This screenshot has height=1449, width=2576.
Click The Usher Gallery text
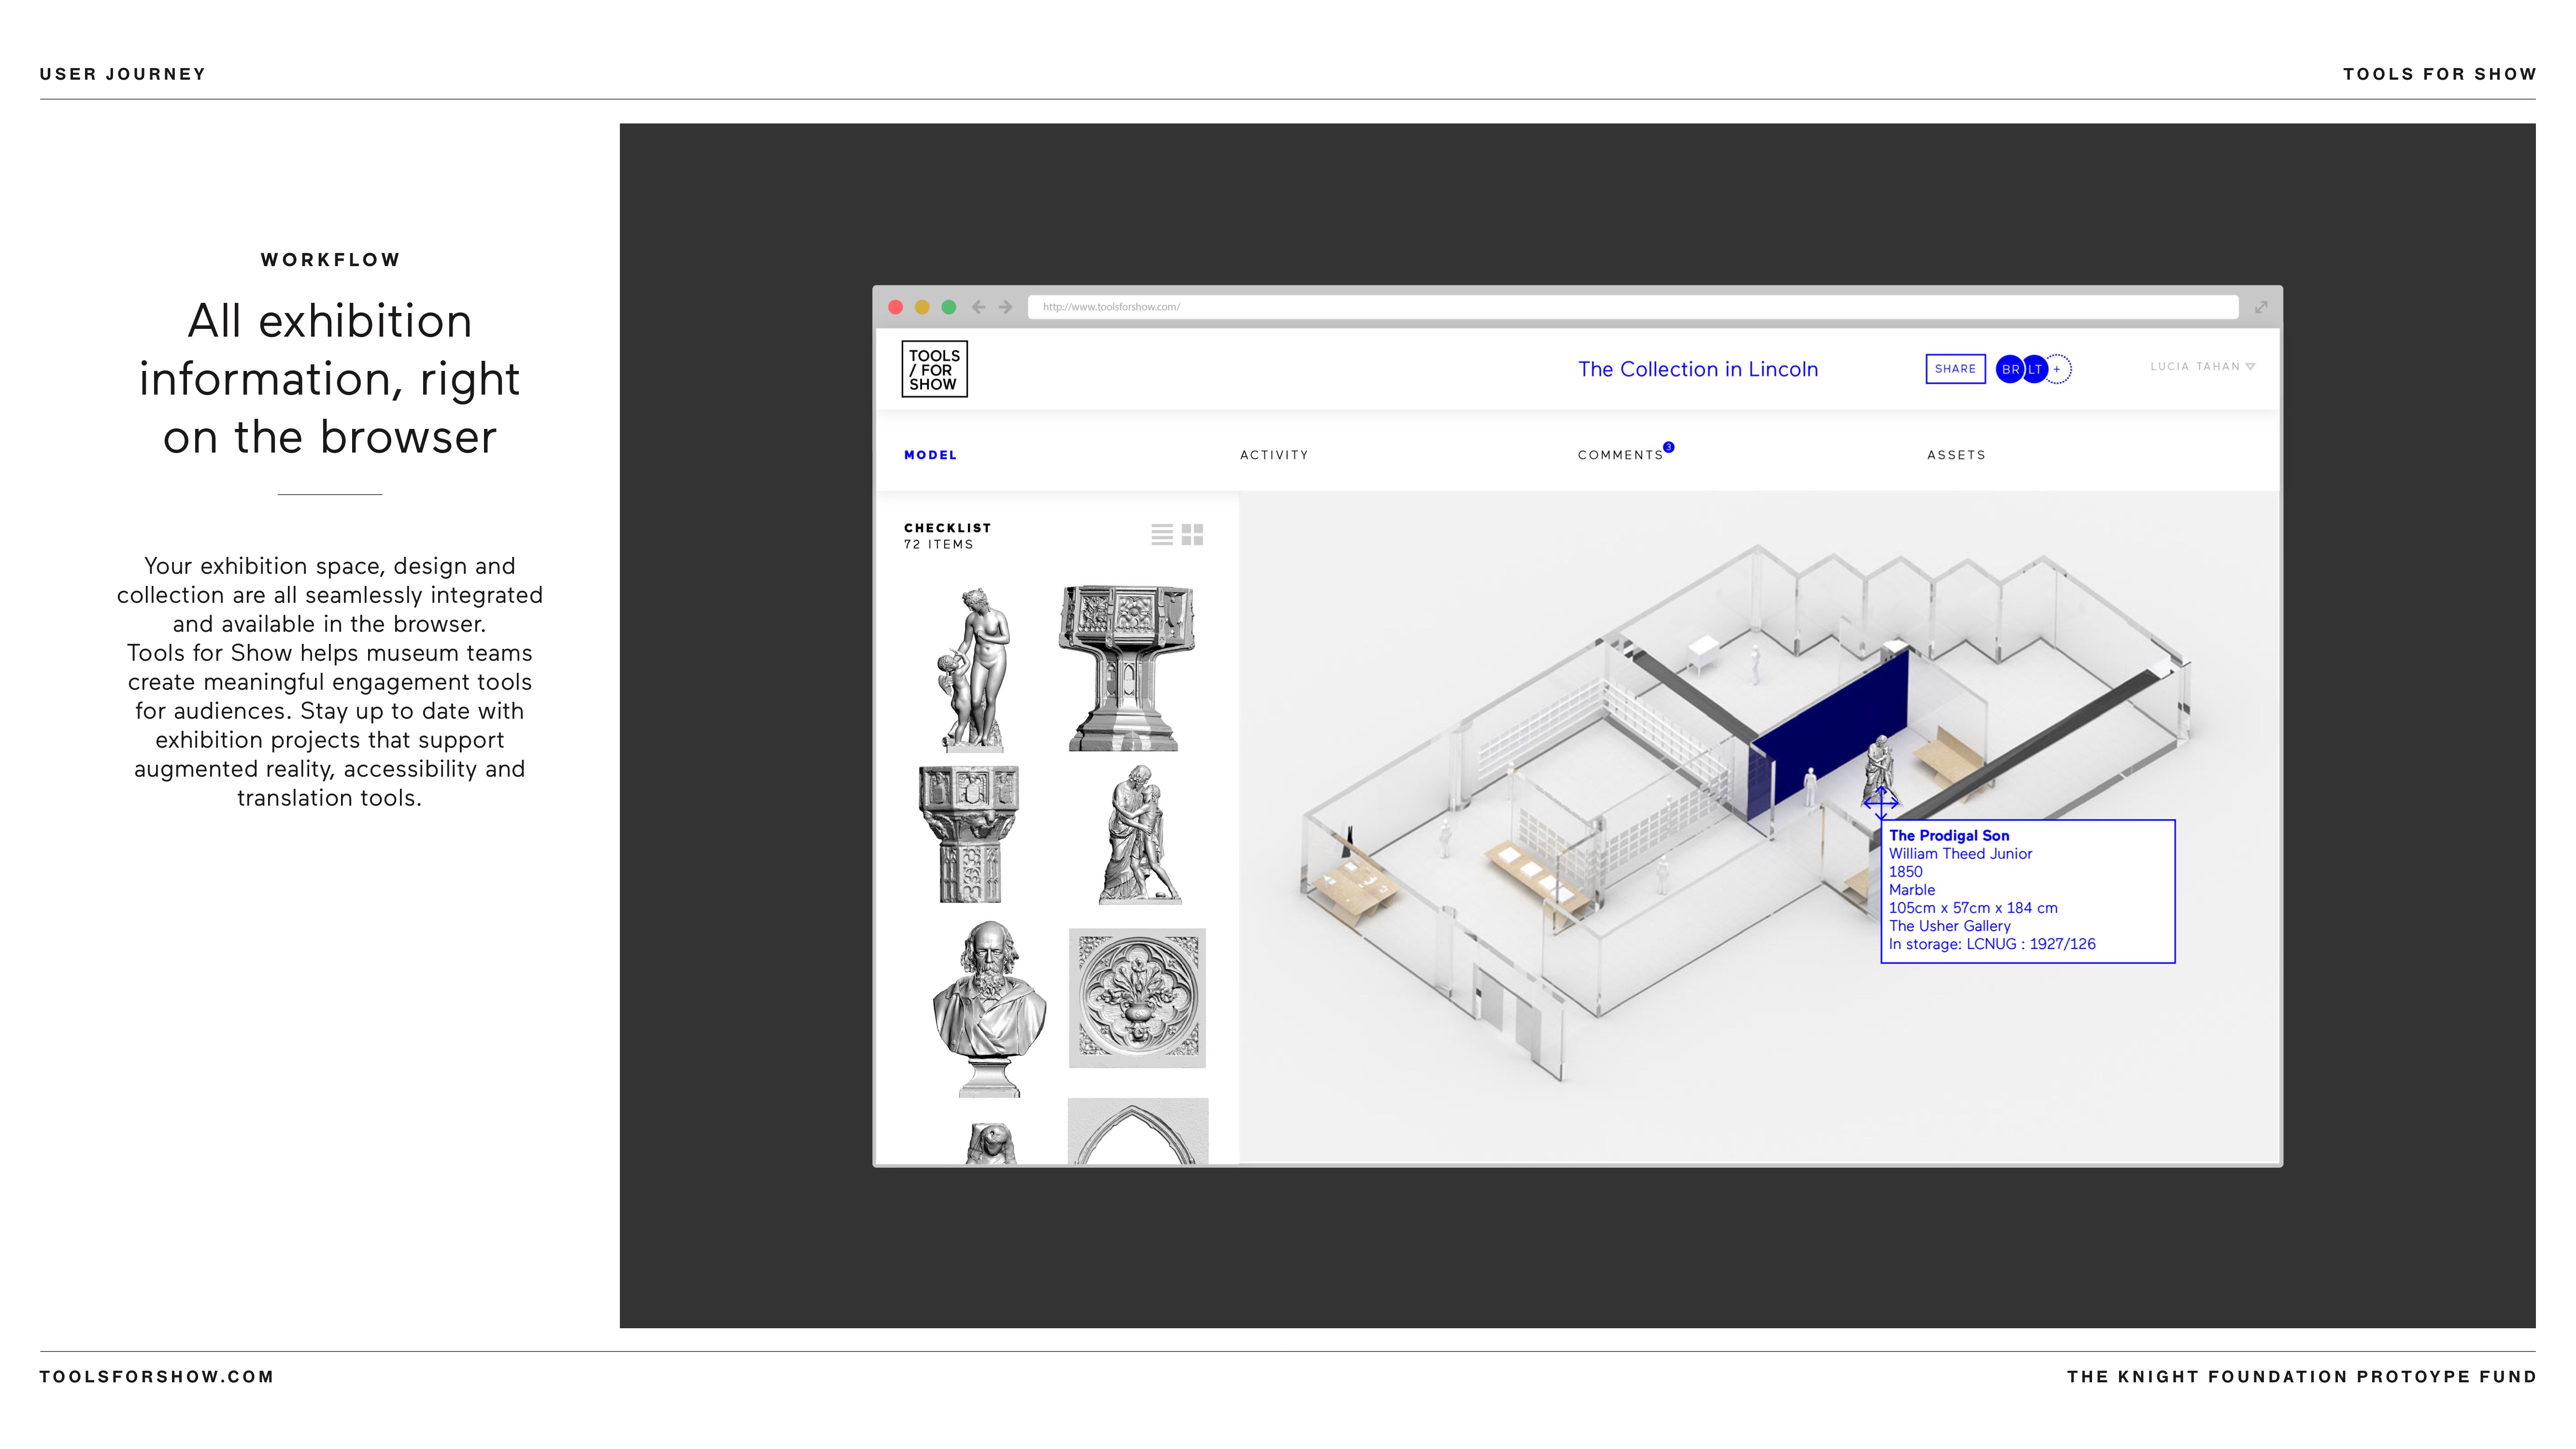1949,926
